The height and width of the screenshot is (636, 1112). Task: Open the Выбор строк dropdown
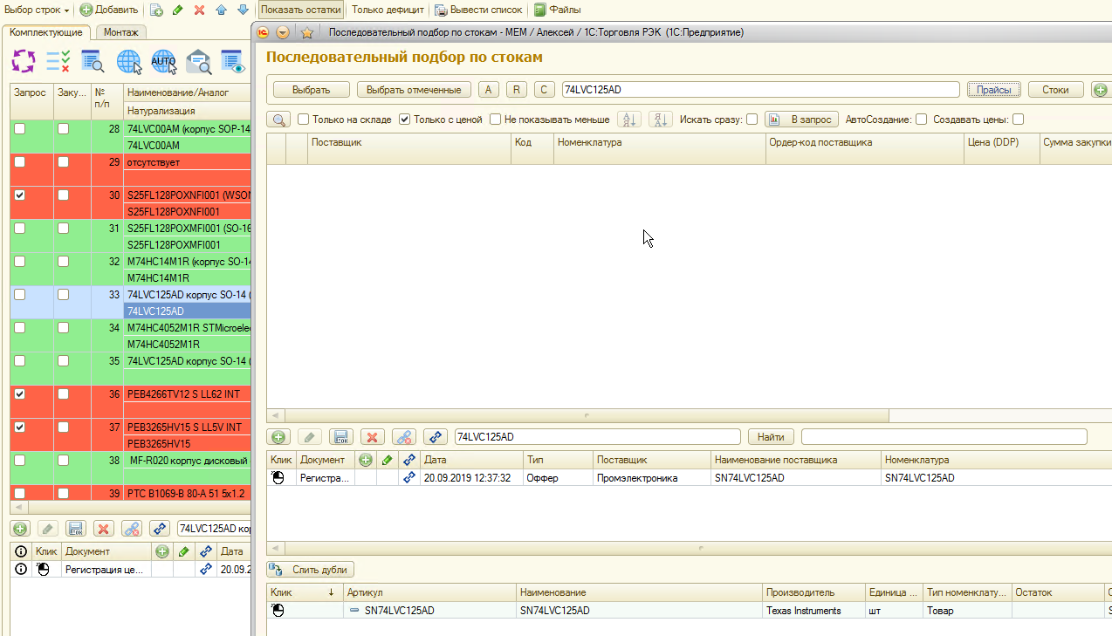[37, 10]
